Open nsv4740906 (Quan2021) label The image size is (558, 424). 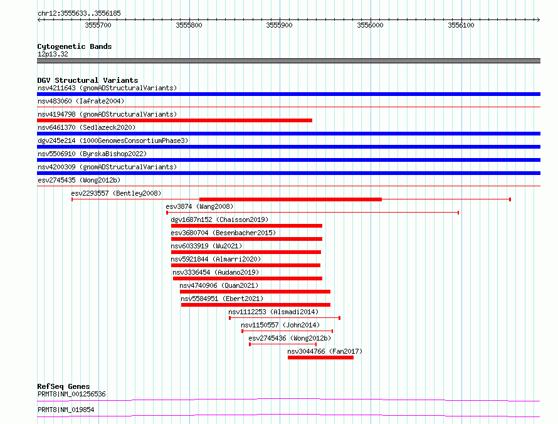219,285
